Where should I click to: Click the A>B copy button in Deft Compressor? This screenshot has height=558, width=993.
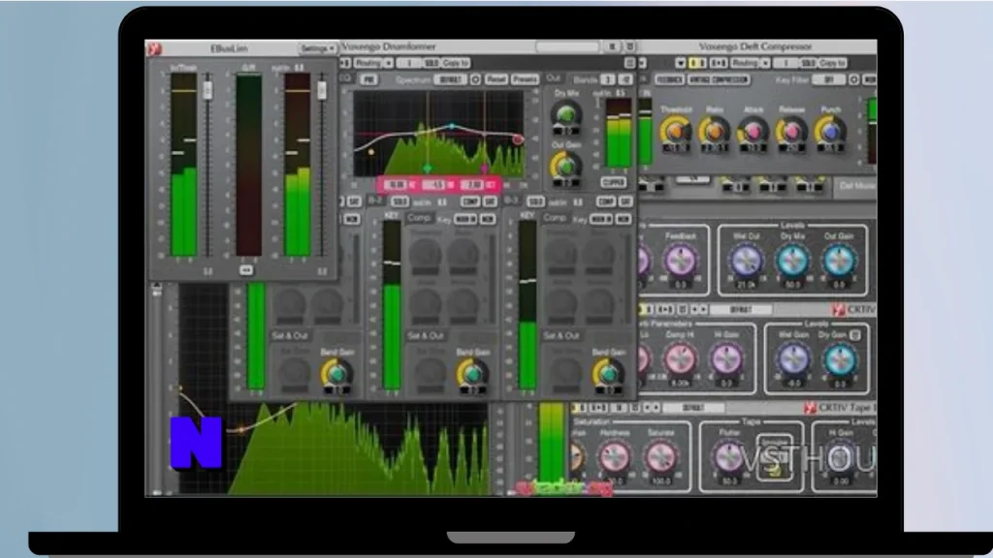click(719, 63)
